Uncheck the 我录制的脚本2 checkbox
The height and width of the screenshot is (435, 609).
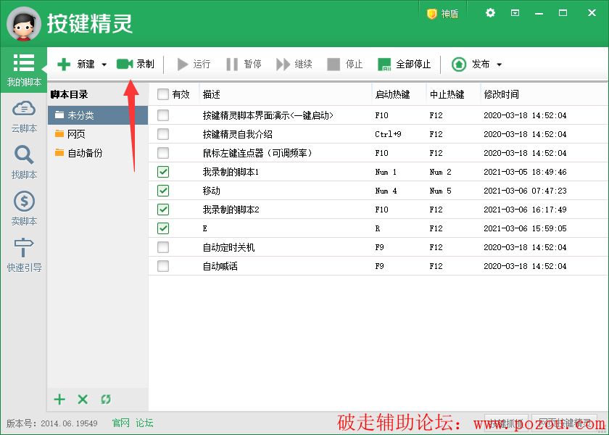[162, 210]
